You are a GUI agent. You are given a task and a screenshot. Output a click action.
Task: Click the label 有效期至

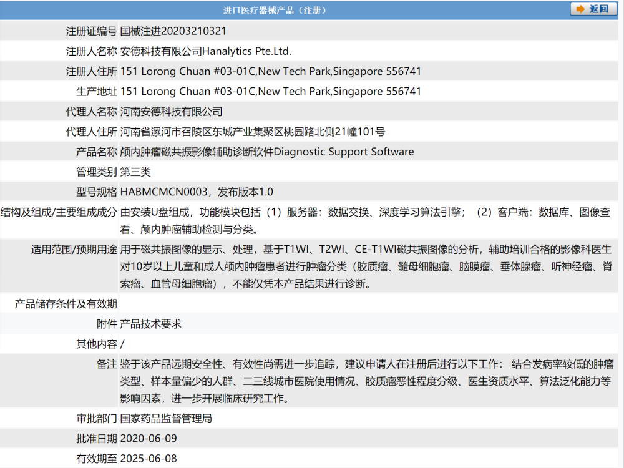[x=96, y=459]
